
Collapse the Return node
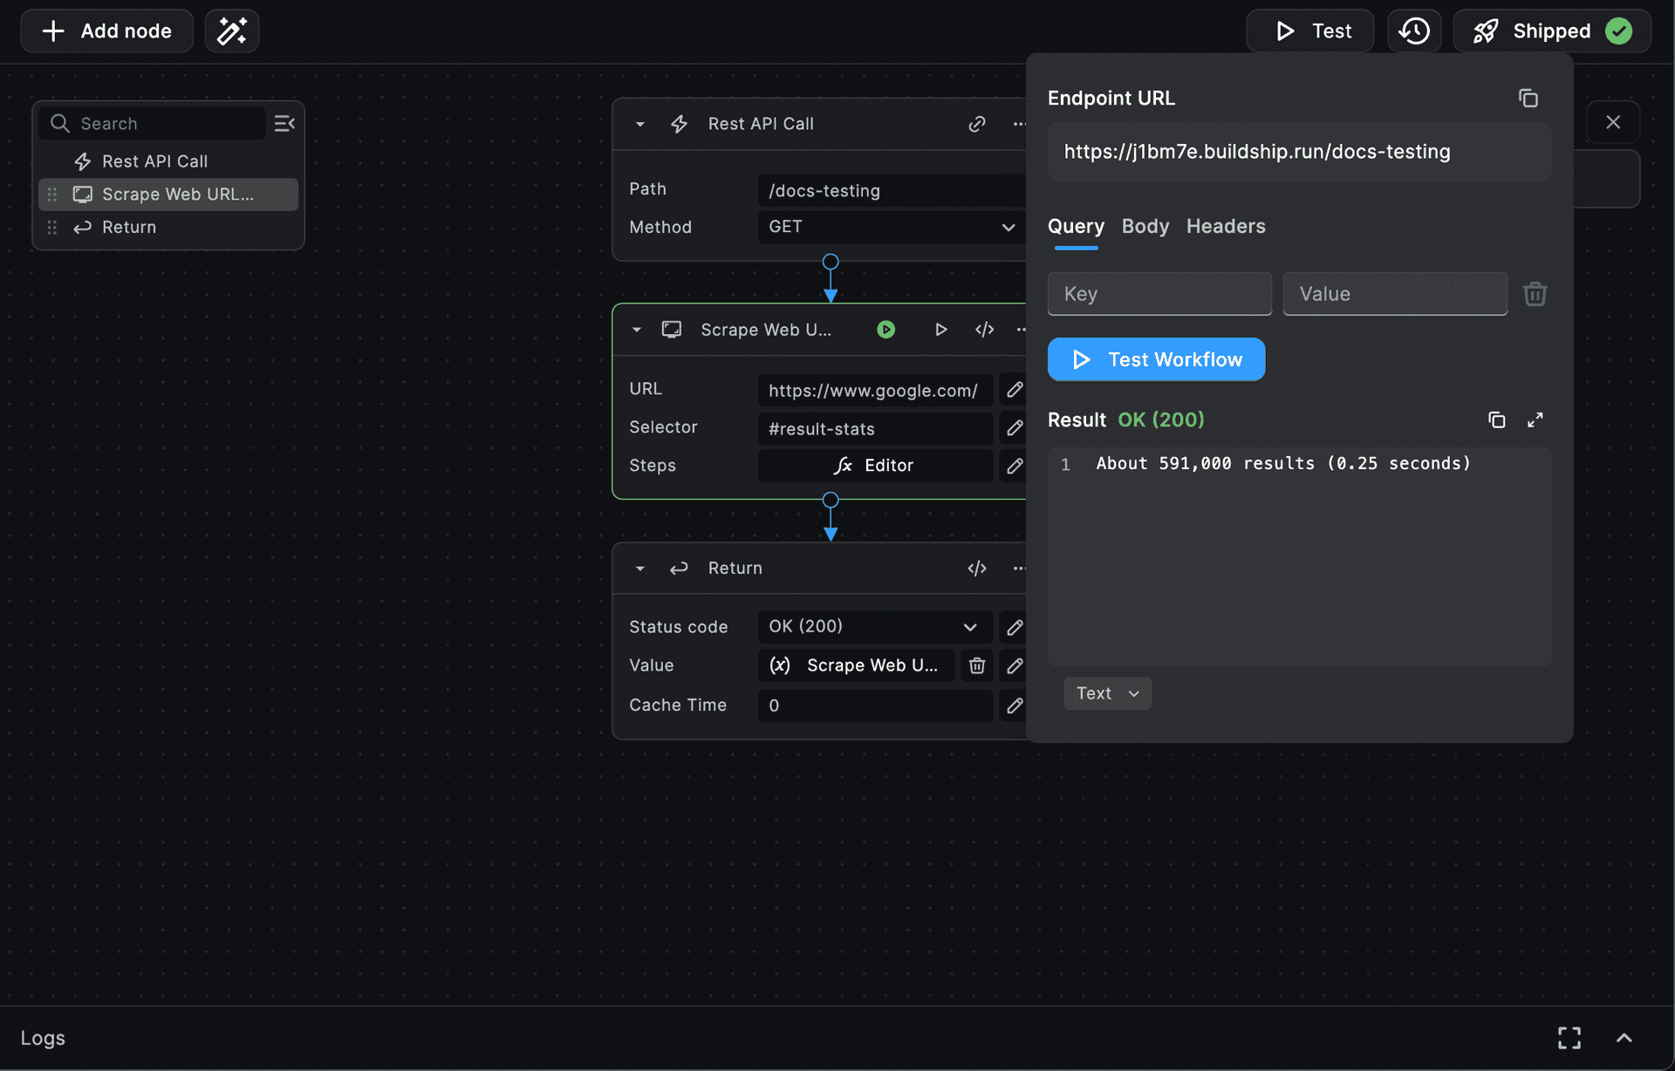click(x=640, y=569)
